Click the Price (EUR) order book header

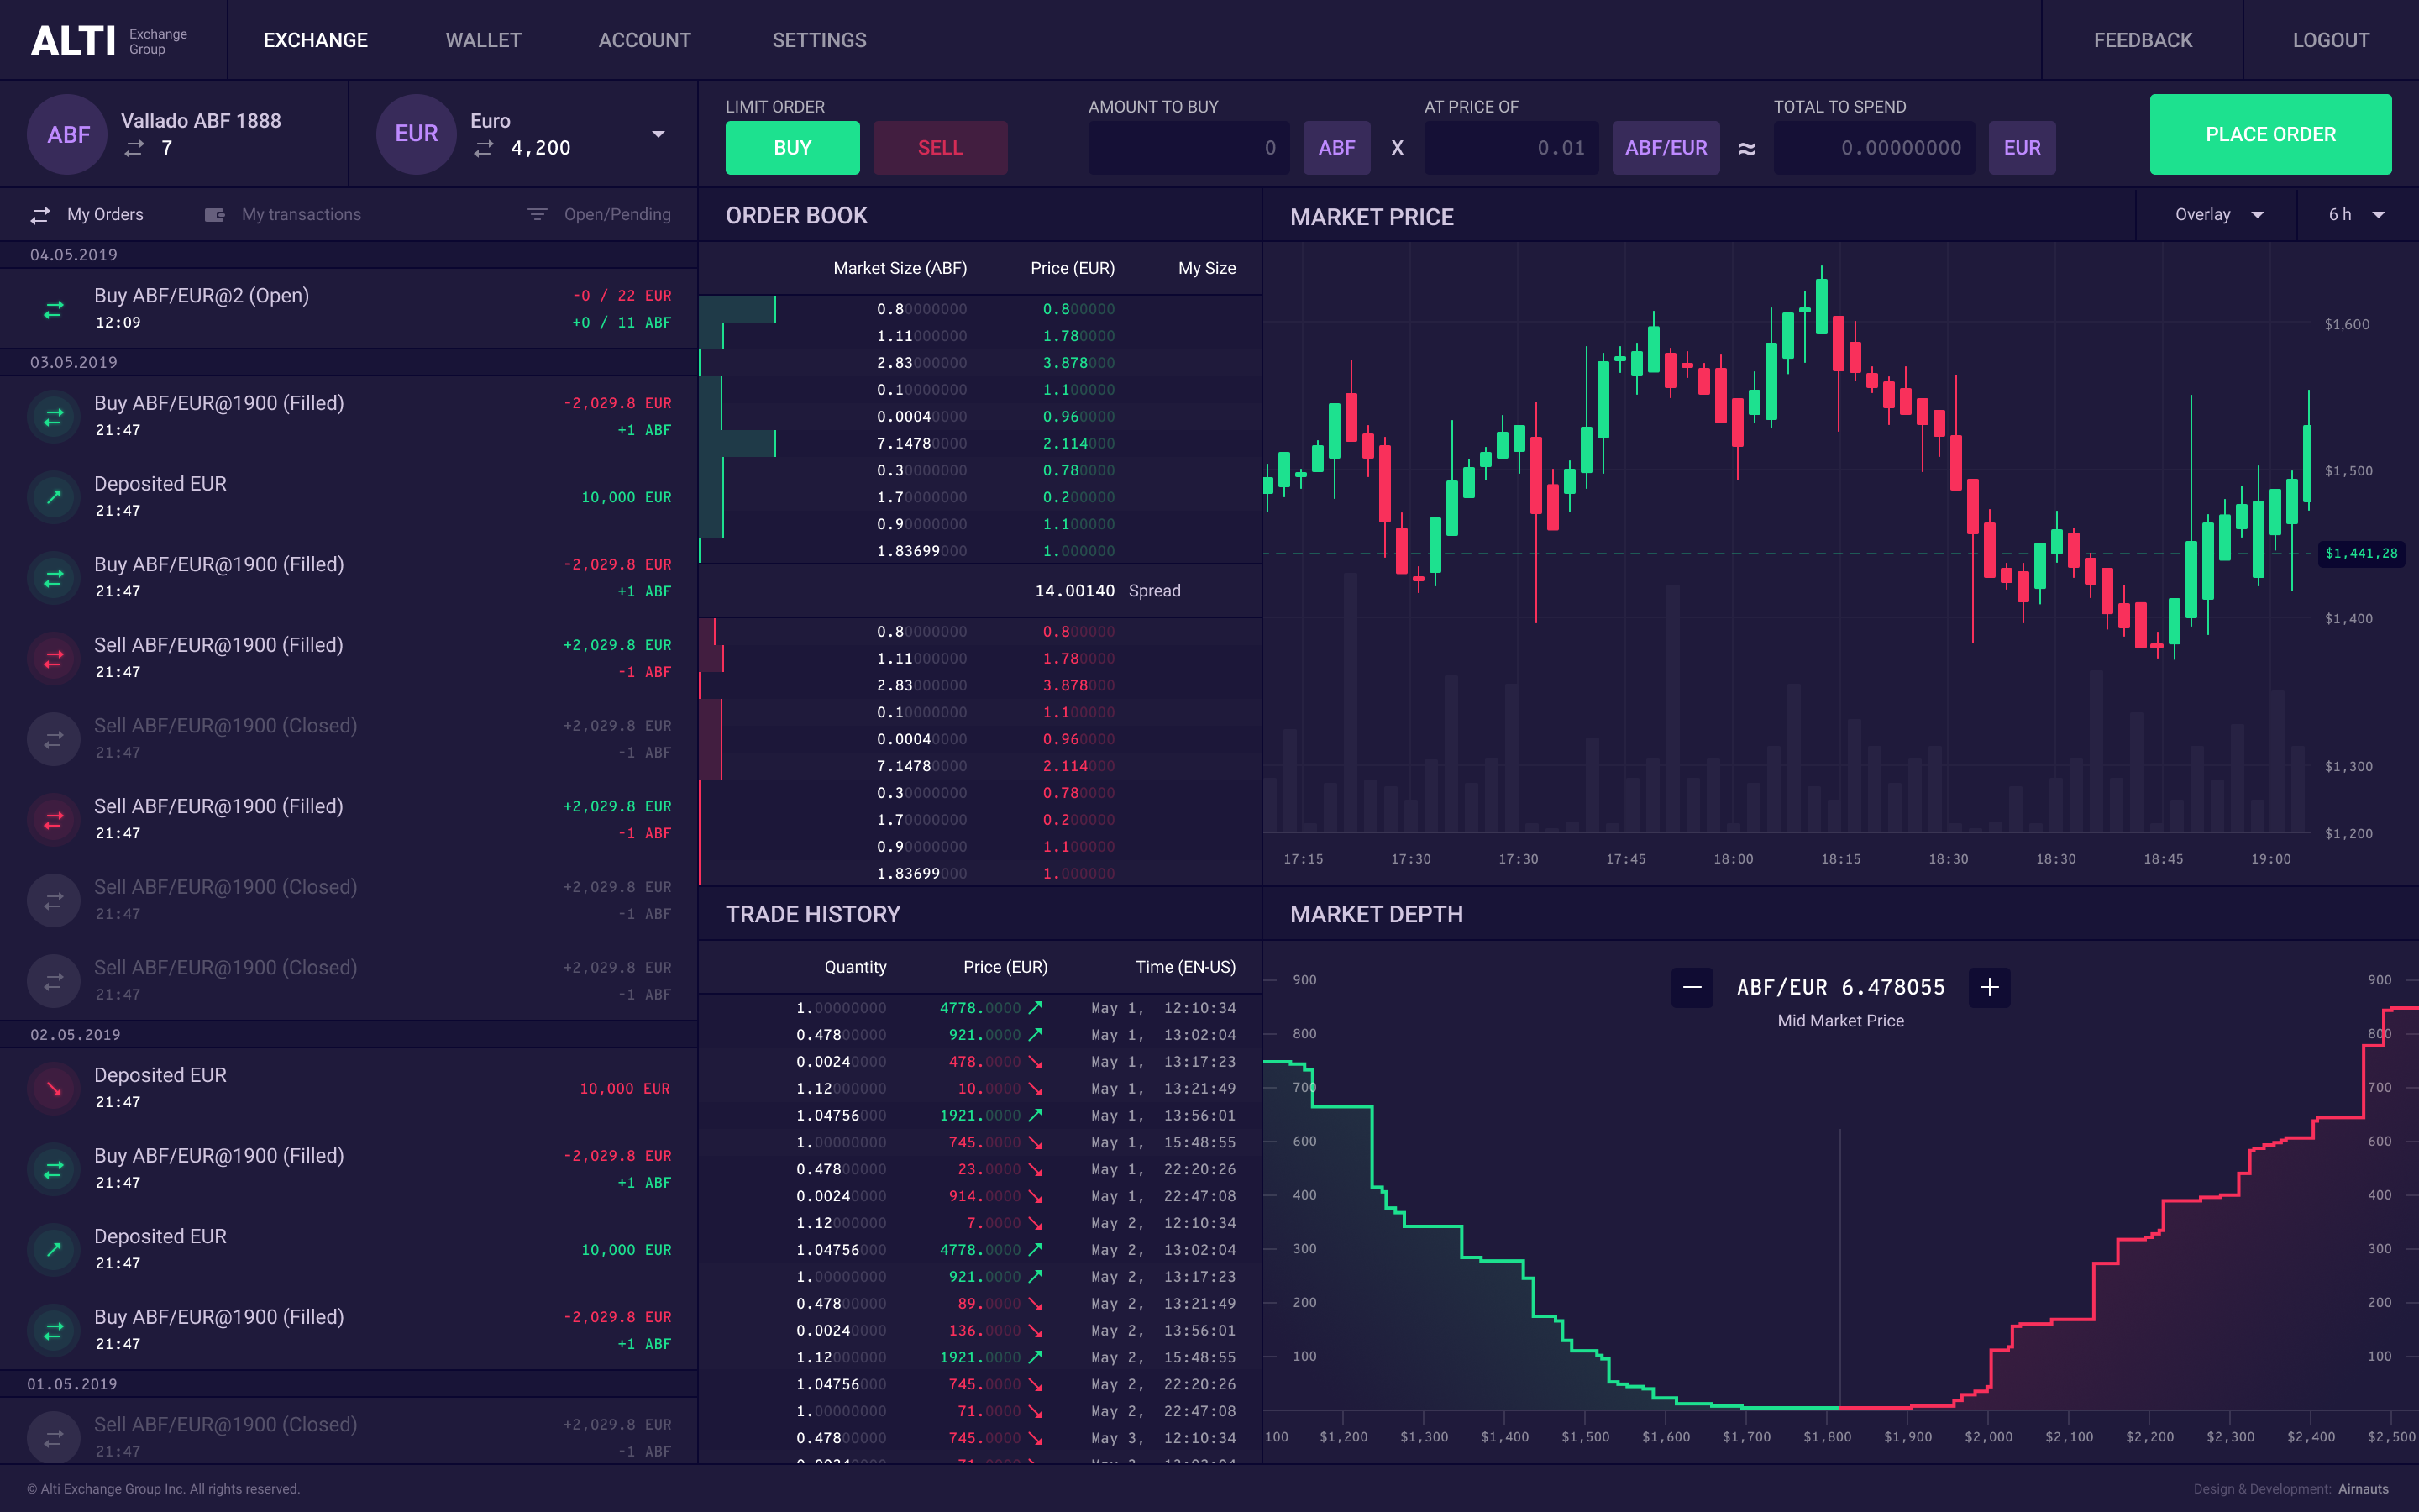click(x=1073, y=268)
